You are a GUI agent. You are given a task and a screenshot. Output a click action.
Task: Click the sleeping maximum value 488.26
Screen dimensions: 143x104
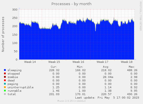[132, 70]
